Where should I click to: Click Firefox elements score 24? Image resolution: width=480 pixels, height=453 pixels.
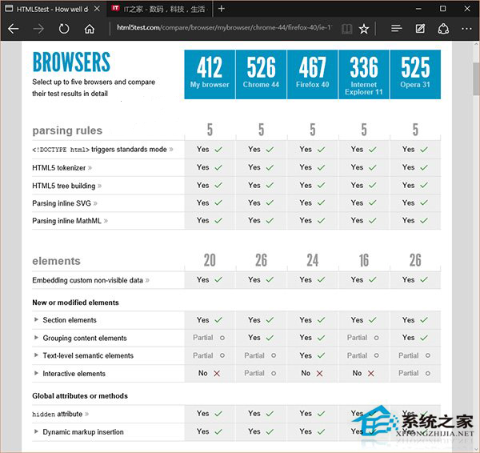[313, 260]
